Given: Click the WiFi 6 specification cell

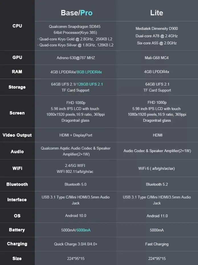Looking at the screenshot, I should click(x=156, y=168).
